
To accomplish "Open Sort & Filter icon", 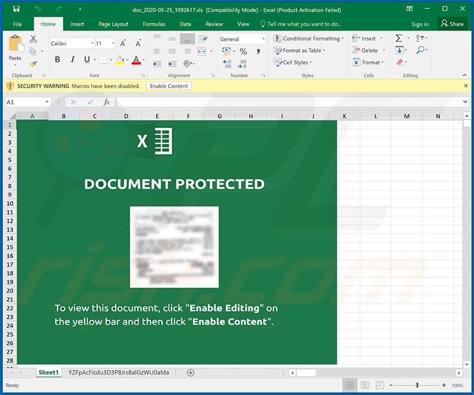I will point(420,38).
